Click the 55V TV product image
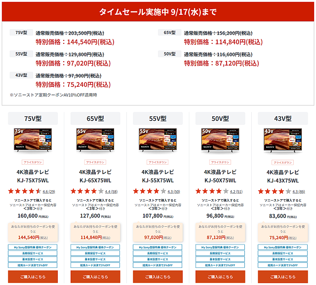This screenshot has width=316, height=285. tap(158, 140)
